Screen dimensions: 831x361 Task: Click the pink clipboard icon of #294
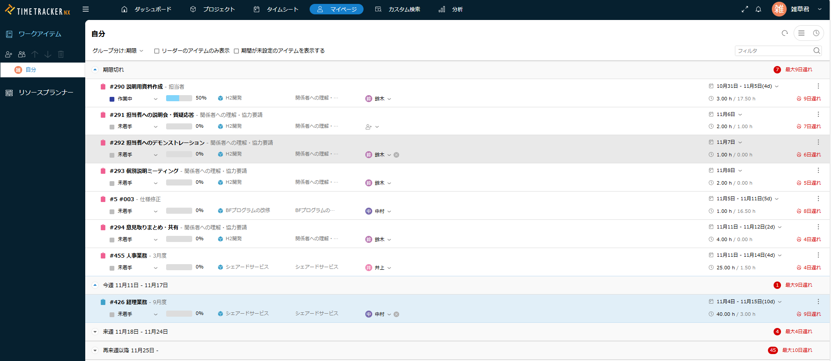click(103, 227)
